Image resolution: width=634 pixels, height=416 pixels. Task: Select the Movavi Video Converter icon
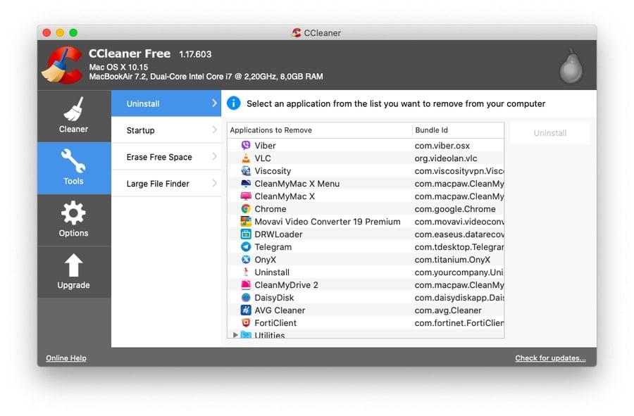[x=245, y=221]
